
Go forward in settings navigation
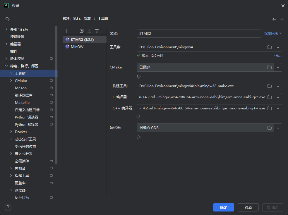coord(282,19)
